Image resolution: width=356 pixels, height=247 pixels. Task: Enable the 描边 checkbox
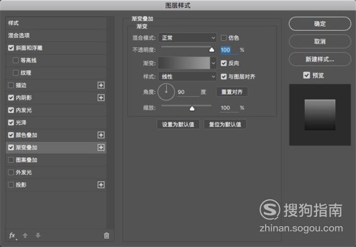pos(11,85)
